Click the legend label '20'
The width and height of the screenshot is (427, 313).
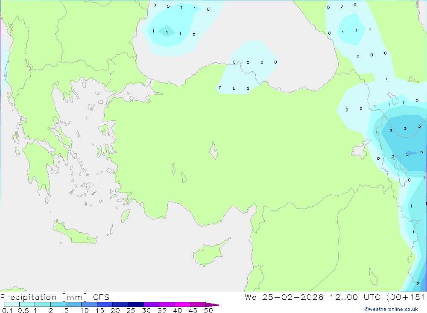[x=115, y=310]
